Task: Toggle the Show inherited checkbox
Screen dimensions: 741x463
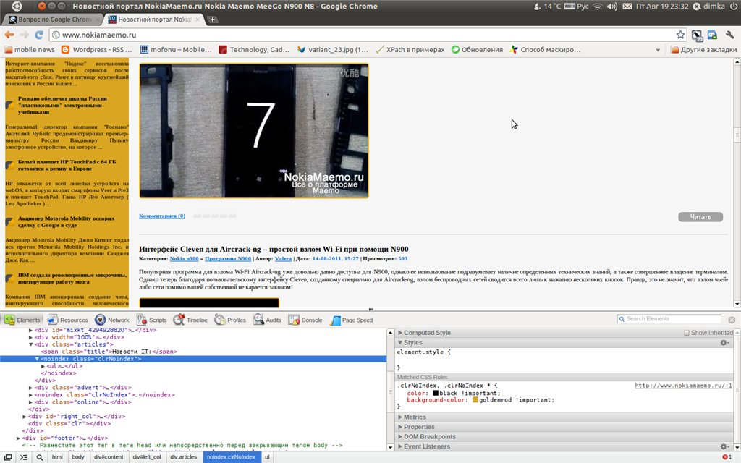Action: 687,333
